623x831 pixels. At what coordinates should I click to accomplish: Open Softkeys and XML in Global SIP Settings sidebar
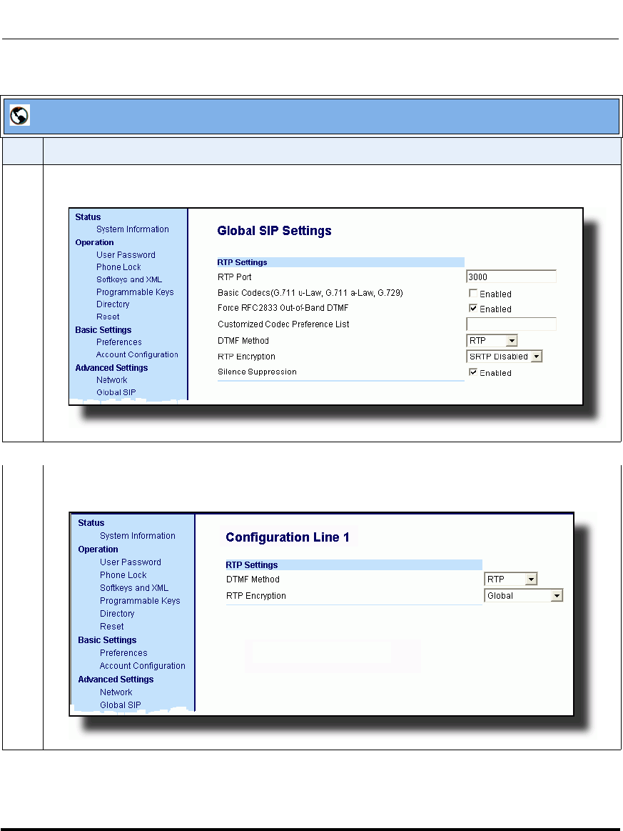[129, 279]
